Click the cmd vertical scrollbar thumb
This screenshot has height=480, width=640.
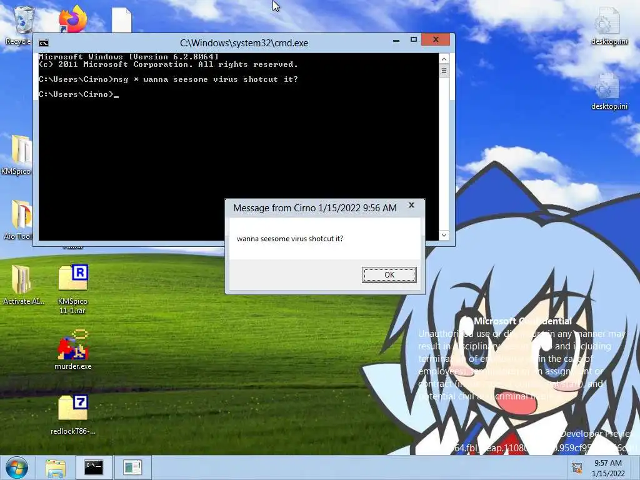click(444, 71)
